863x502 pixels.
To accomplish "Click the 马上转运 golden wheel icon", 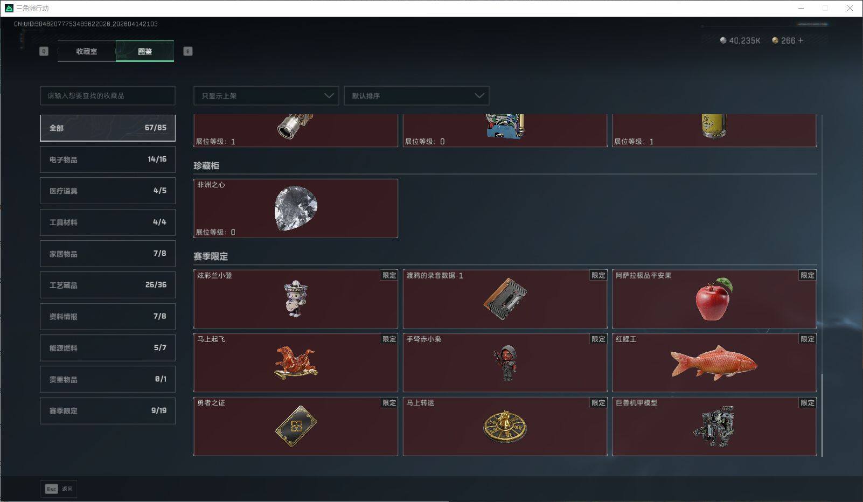I will coord(505,427).
